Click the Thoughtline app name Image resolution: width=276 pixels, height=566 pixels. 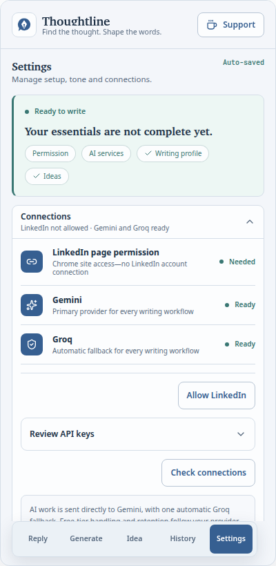point(76,21)
